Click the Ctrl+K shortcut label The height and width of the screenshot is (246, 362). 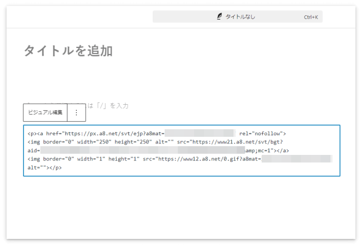(x=311, y=17)
